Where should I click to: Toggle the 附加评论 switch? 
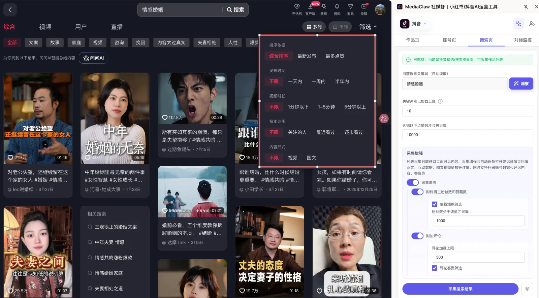coord(417,236)
